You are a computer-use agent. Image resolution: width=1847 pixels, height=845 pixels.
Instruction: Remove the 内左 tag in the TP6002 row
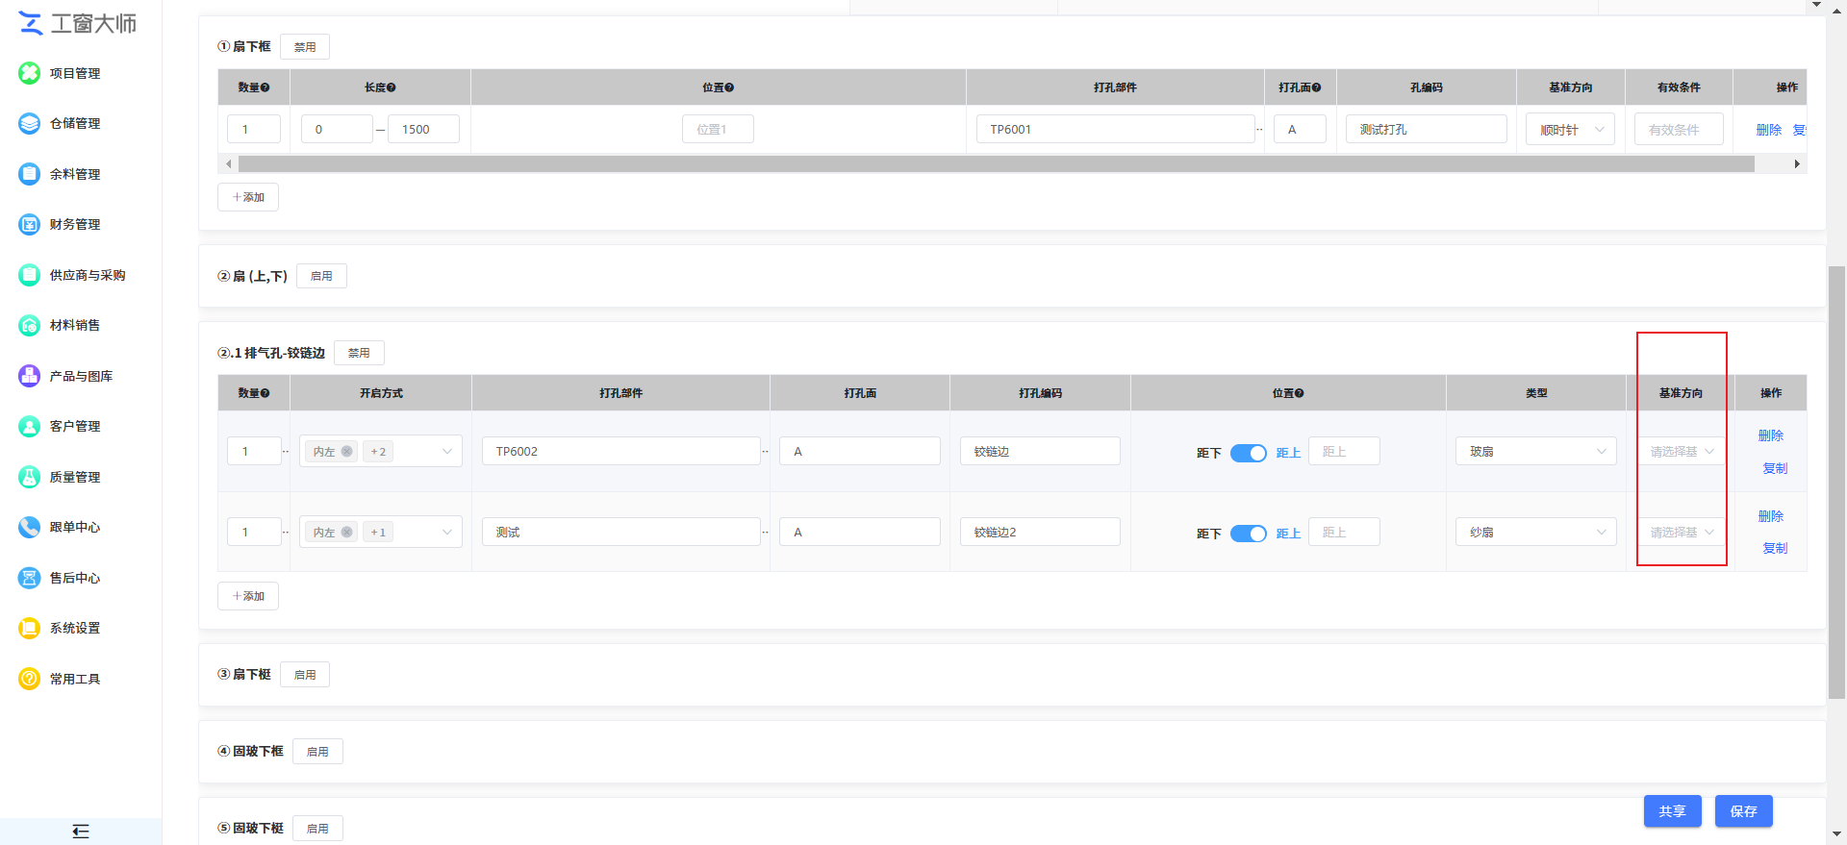(x=347, y=452)
